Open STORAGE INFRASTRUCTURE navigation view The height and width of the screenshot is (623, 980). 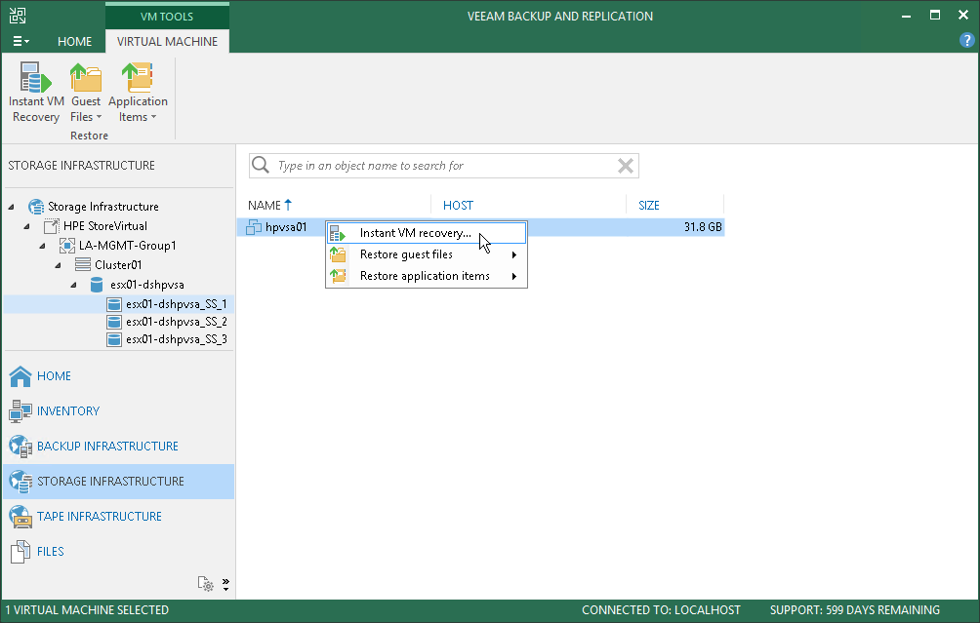pyautogui.click(x=118, y=482)
